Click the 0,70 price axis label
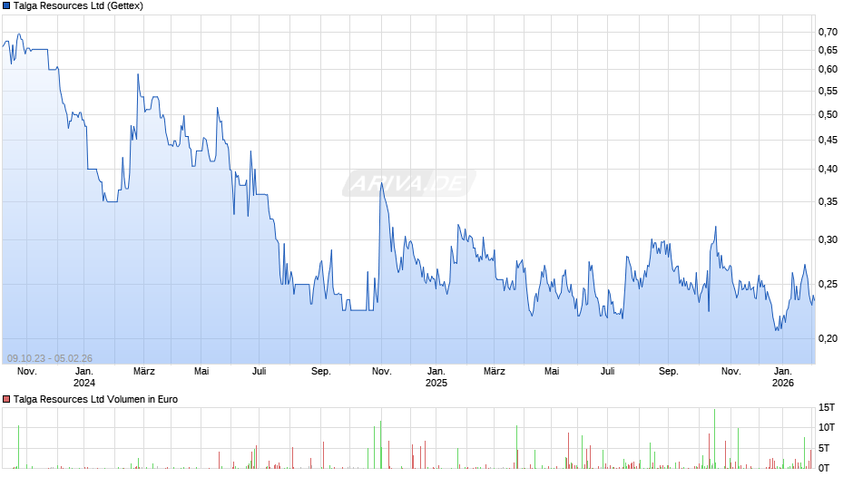 tap(828, 32)
